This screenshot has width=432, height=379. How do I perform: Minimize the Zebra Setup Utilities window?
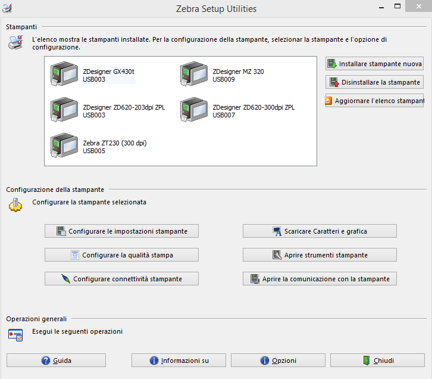click(381, 7)
